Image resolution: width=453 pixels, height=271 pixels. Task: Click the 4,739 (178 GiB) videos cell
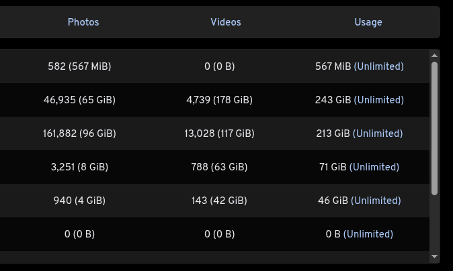tap(219, 100)
